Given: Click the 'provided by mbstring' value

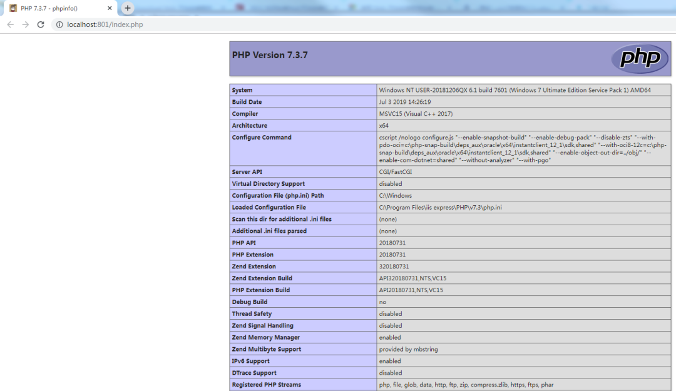Looking at the screenshot, I should click(408, 349).
